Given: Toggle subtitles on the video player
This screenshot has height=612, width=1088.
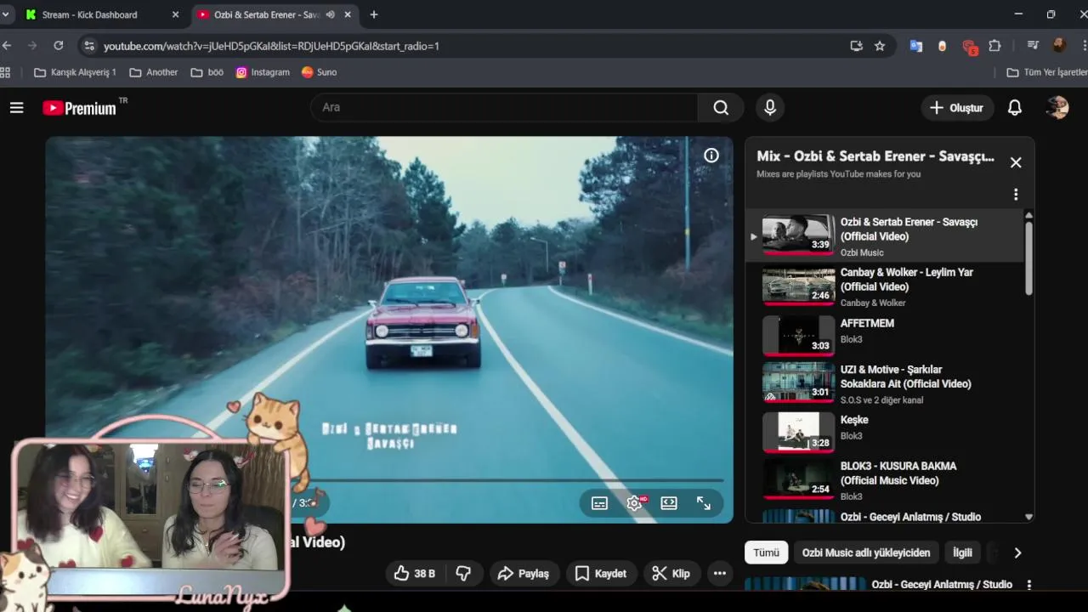Looking at the screenshot, I should 599,503.
